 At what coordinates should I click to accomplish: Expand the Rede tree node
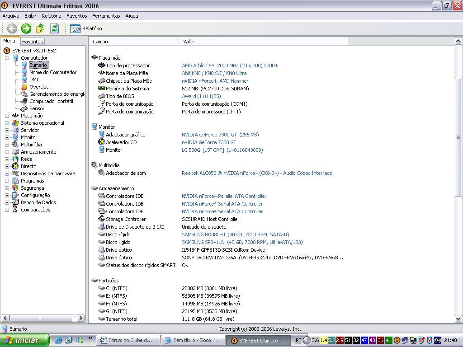(7, 159)
